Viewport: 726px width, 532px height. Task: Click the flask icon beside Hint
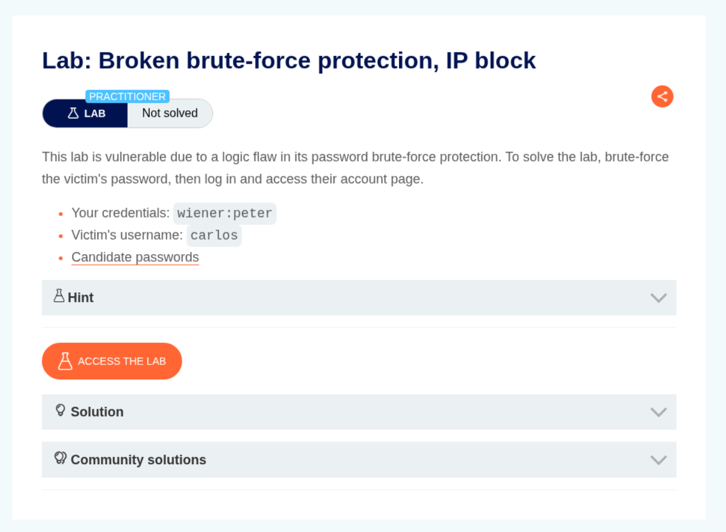tap(58, 296)
